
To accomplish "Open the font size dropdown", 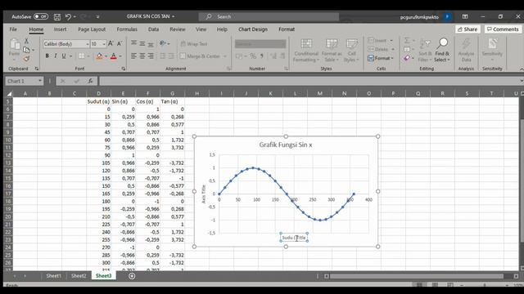I will click(104, 44).
